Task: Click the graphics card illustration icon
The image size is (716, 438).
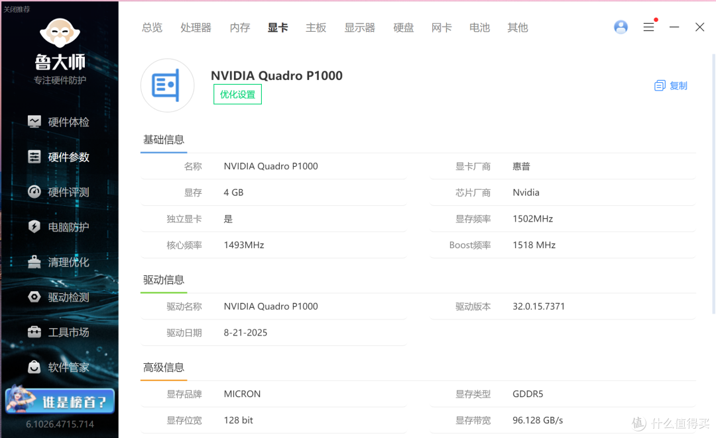Action: tap(167, 85)
